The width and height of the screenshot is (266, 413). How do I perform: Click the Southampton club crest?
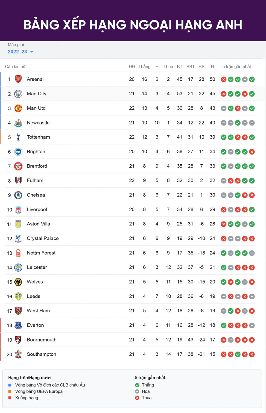[x=18, y=354]
